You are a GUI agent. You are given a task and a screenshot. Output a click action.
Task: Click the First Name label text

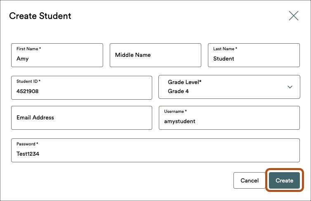coord(28,49)
